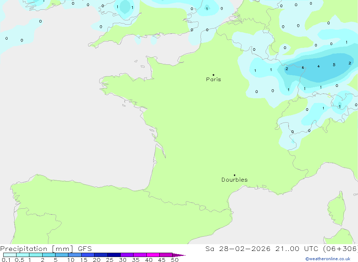
Task: Click the Paris city label
Action: (x=213, y=79)
